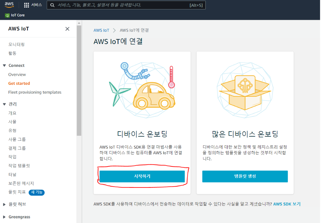The height and width of the screenshot is (223, 321).
Task: Open 개요 under 관리
Action: tap(12, 113)
